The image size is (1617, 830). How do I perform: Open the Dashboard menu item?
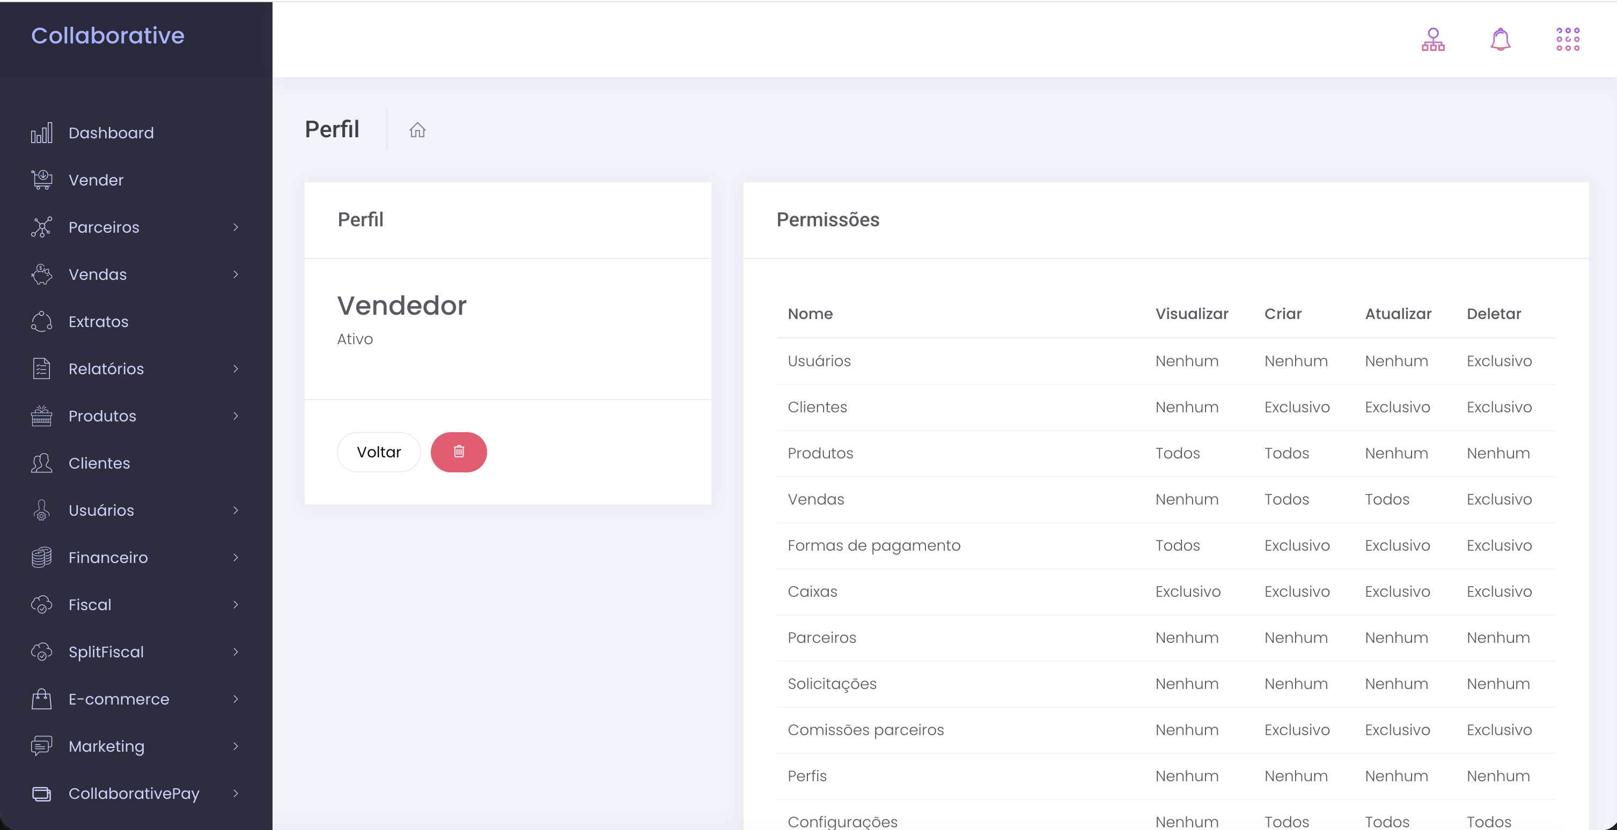click(111, 133)
